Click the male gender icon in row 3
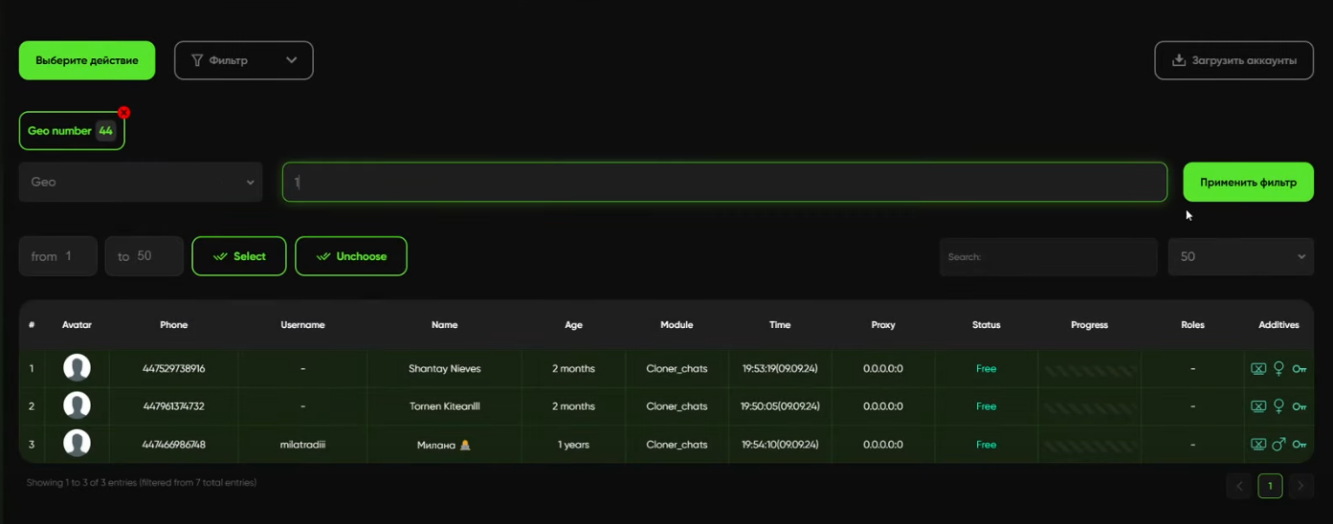The image size is (1333, 524). pyautogui.click(x=1278, y=445)
